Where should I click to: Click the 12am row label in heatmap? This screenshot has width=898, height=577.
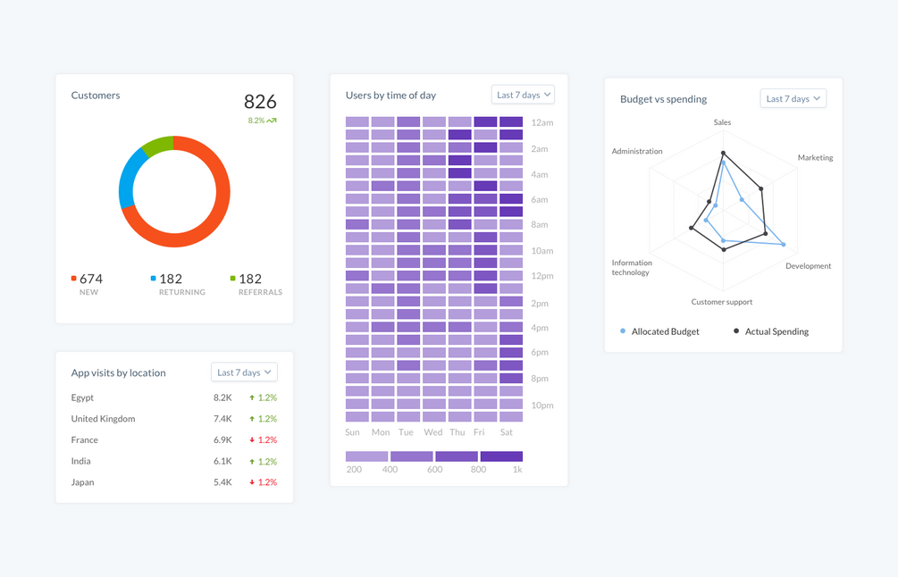(542, 122)
